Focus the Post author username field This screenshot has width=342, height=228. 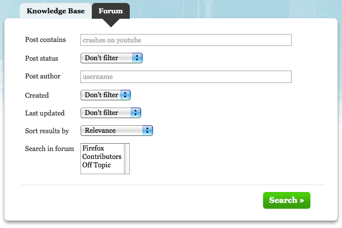186,76
